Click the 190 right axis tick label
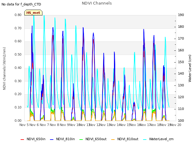This screenshot has height=145, width=194. pos(181,15)
